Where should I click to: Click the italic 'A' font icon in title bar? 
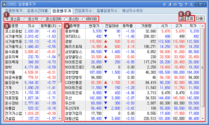point(170,4)
